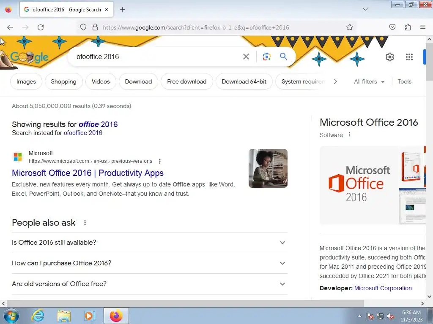
Task: Open the search Tools button
Action: [405, 81]
